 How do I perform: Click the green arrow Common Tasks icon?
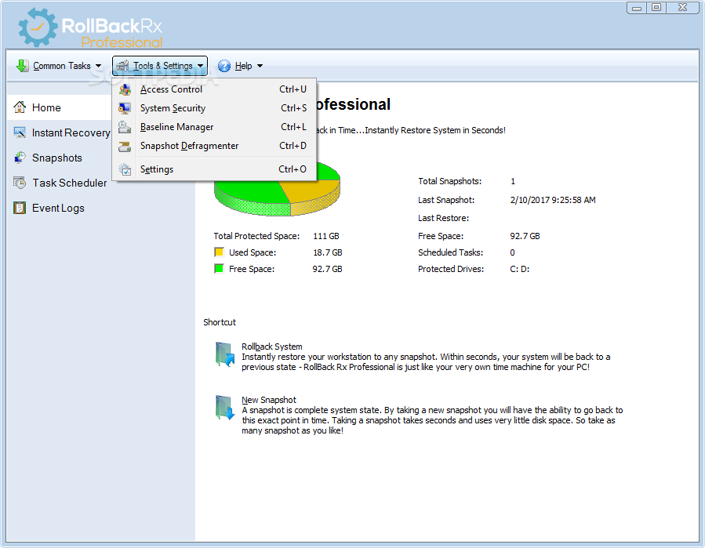pos(23,66)
